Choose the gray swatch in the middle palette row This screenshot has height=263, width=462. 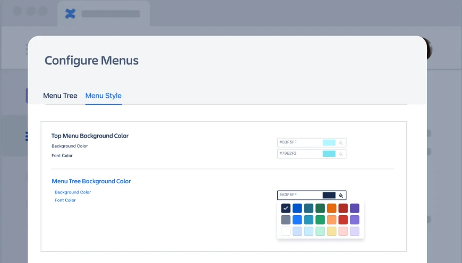pyautogui.click(x=286, y=219)
